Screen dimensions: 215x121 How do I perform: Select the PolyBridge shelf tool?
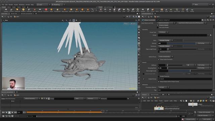tap(29, 10)
